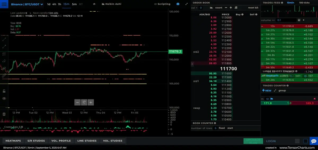The width and height of the screenshot is (318, 150).
Task: Open the VOL. PROFILE panel
Action: [61, 141]
